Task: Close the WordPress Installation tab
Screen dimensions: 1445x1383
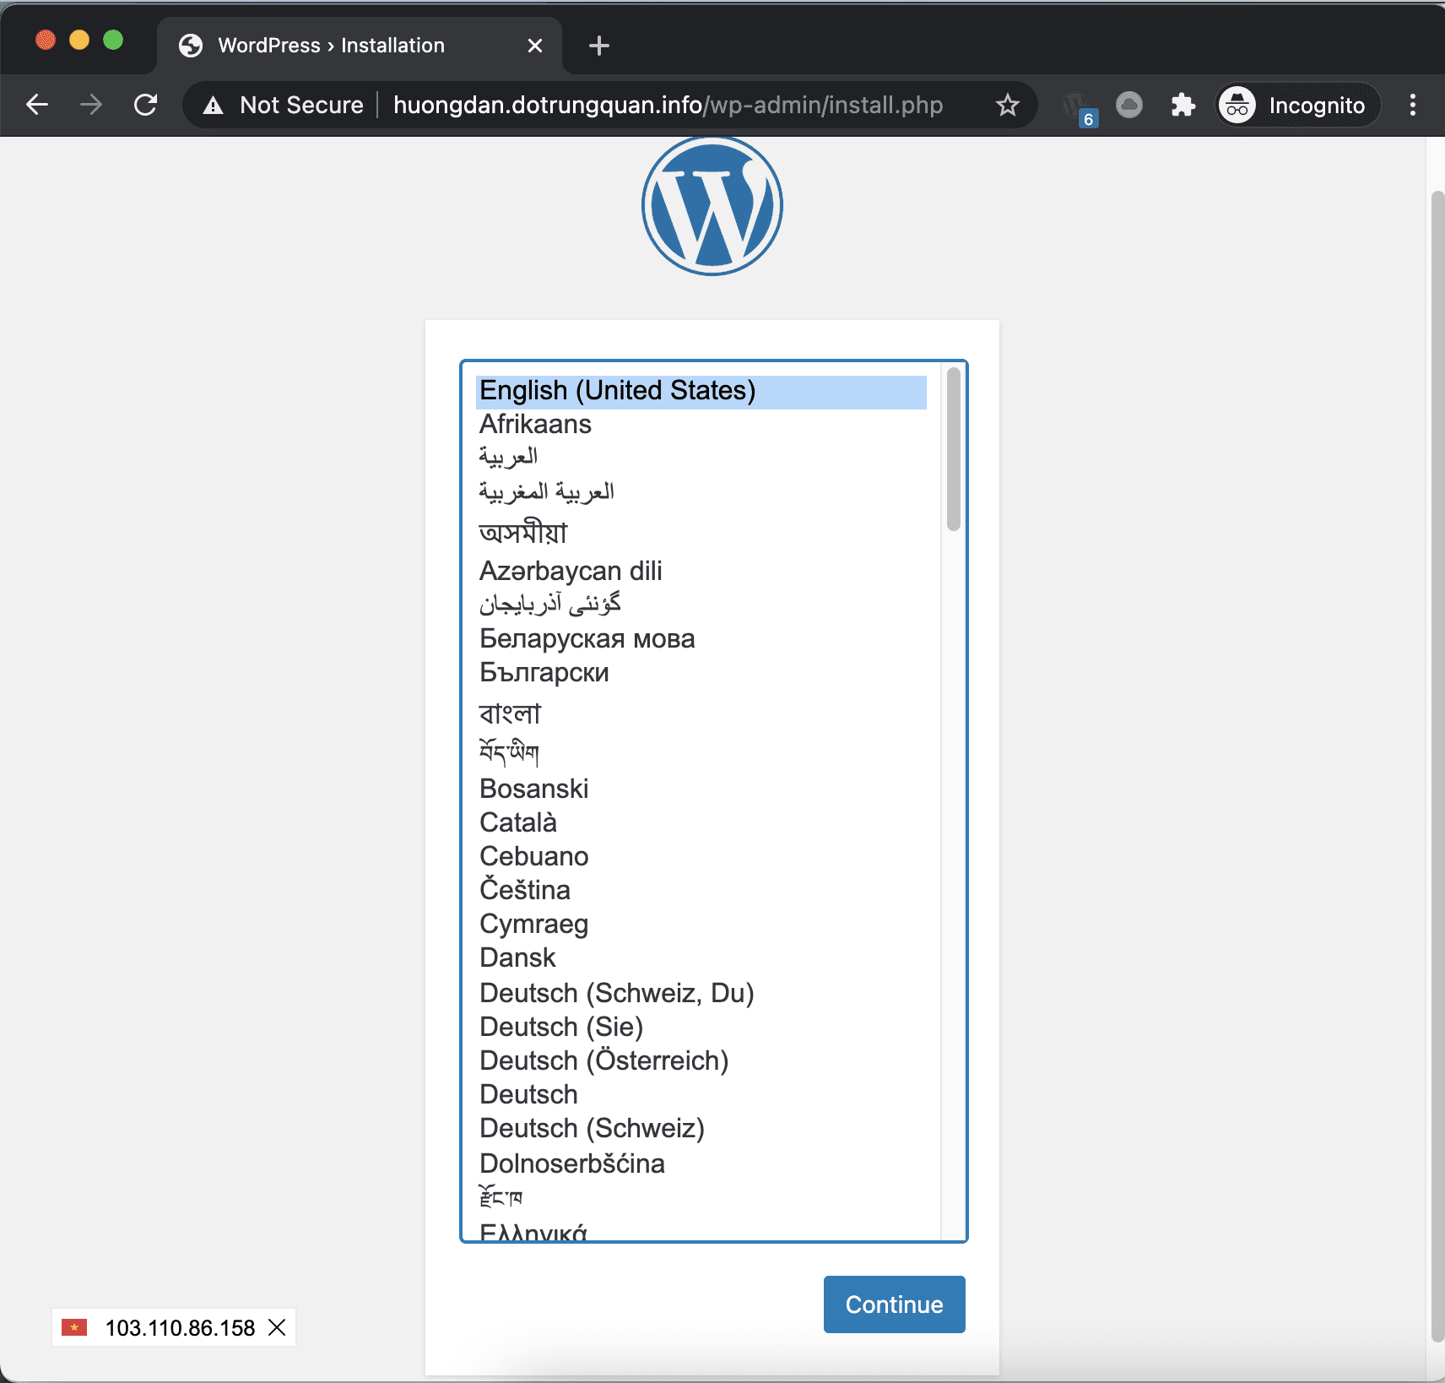Action: pyautogui.click(x=535, y=45)
